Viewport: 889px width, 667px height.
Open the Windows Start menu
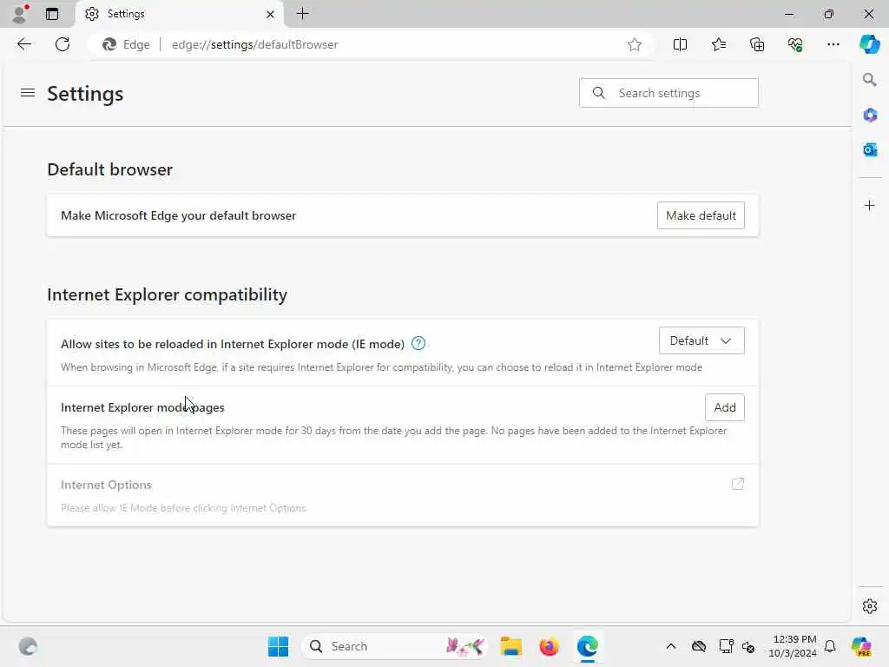pos(278,646)
